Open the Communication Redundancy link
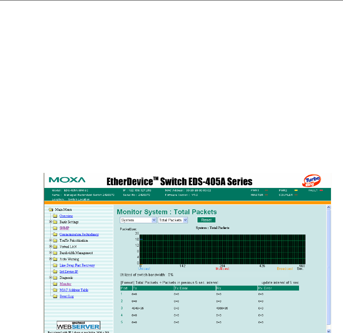This screenshot has width=343, height=333. point(79,235)
